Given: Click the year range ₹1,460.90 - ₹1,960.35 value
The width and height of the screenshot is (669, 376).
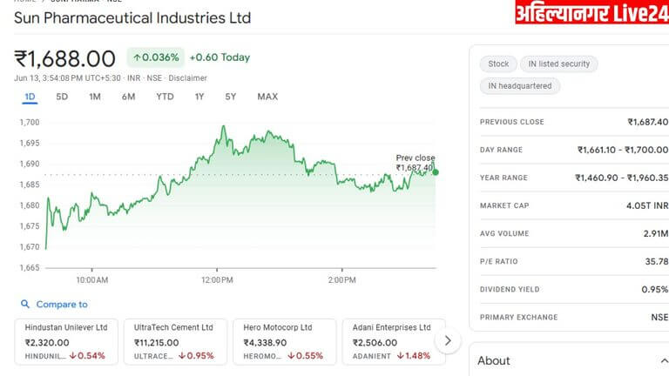Looking at the screenshot, I should [622, 178].
